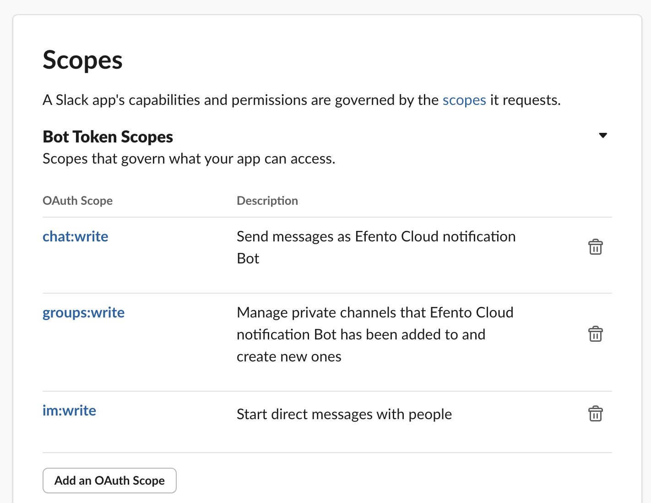Click the OAuth Scope column header
The height and width of the screenshot is (503, 651).
(x=77, y=201)
